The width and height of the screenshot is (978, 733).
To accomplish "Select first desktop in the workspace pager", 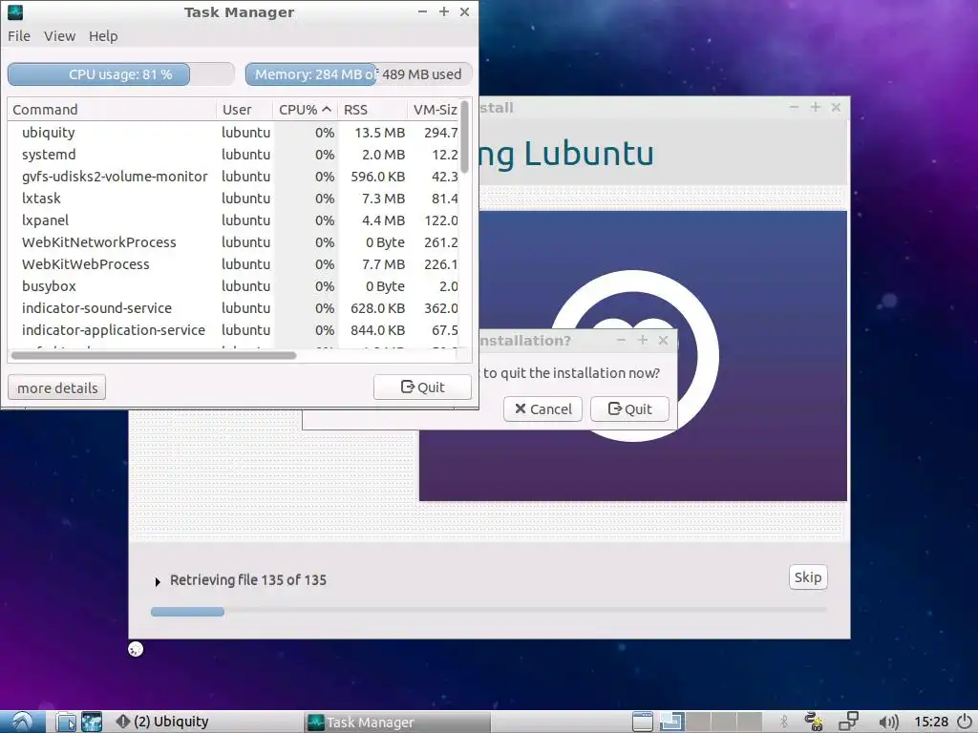I will pyautogui.click(x=671, y=722).
